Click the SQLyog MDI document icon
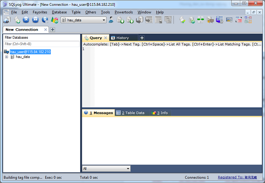 [6, 12]
